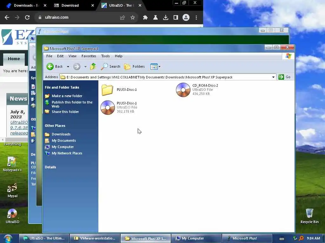The image size is (325, 243).
Task: Open UltraISO desktop shortcut
Action: tap(12, 216)
